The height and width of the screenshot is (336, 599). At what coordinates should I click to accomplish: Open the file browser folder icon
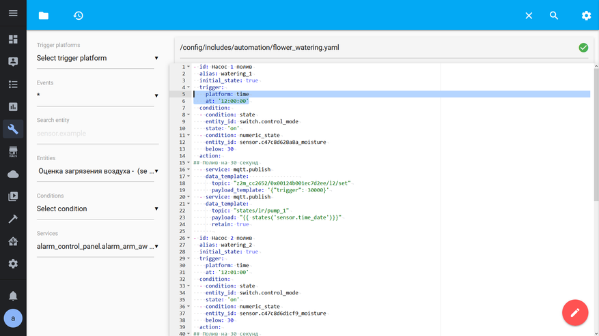pos(44,16)
